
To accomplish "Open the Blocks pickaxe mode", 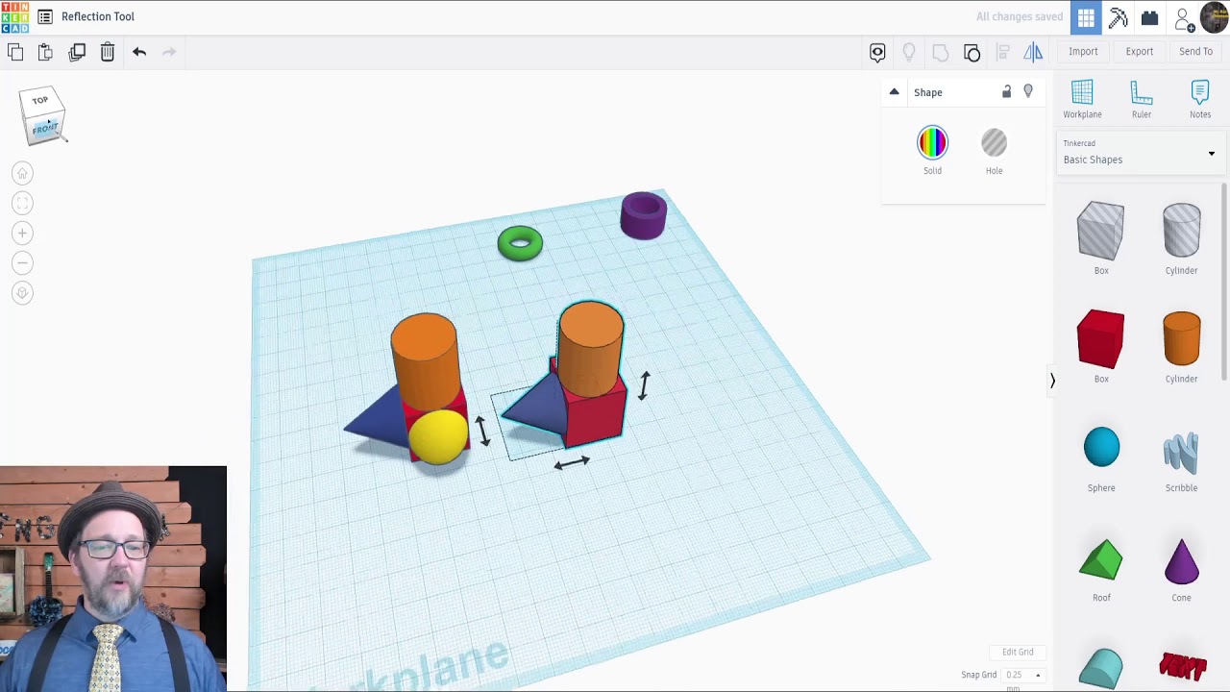I will tap(1118, 17).
